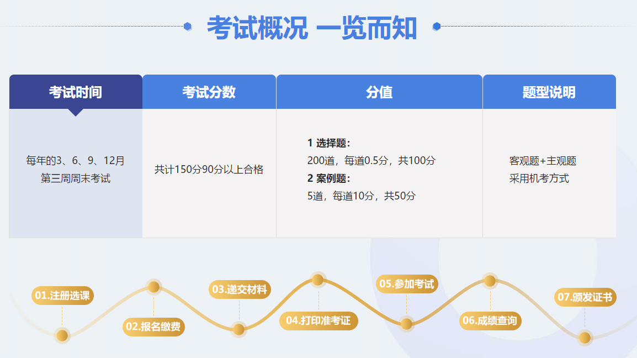637x358 pixels.
Task: Click the timeline dot beneath 03.递交材料
Action: (x=238, y=330)
